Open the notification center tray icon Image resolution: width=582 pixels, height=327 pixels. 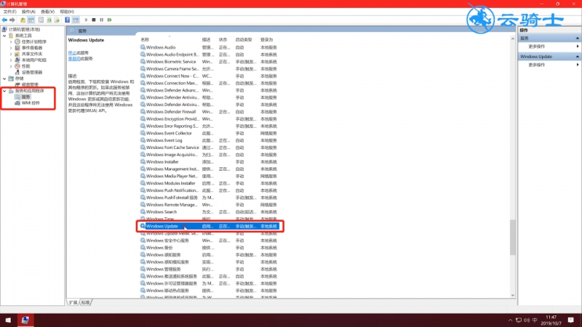(571, 320)
